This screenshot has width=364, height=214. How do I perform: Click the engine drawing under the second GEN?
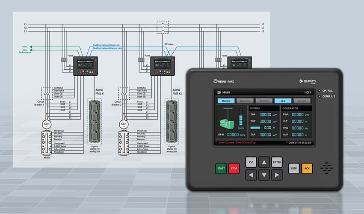click(124, 143)
